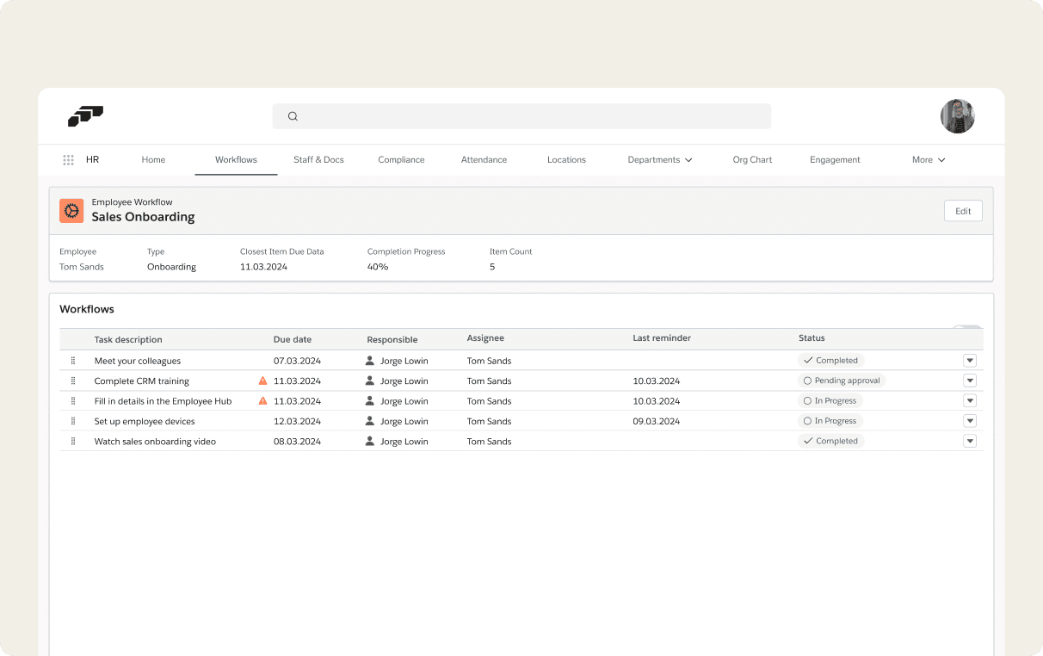The height and width of the screenshot is (656, 1043).
Task: Open the Attendance tab
Action: click(484, 160)
